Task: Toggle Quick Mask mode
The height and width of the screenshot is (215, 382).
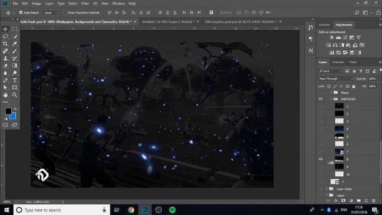Action: (x=5, y=125)
